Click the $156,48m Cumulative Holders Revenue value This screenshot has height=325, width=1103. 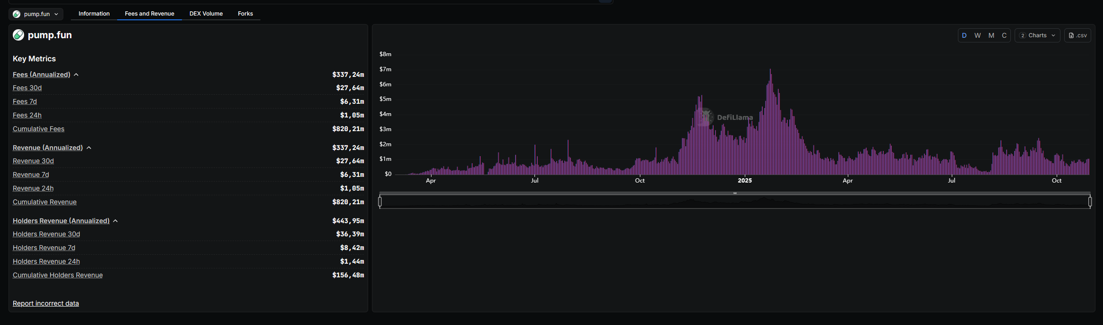(x=348, y=275)
